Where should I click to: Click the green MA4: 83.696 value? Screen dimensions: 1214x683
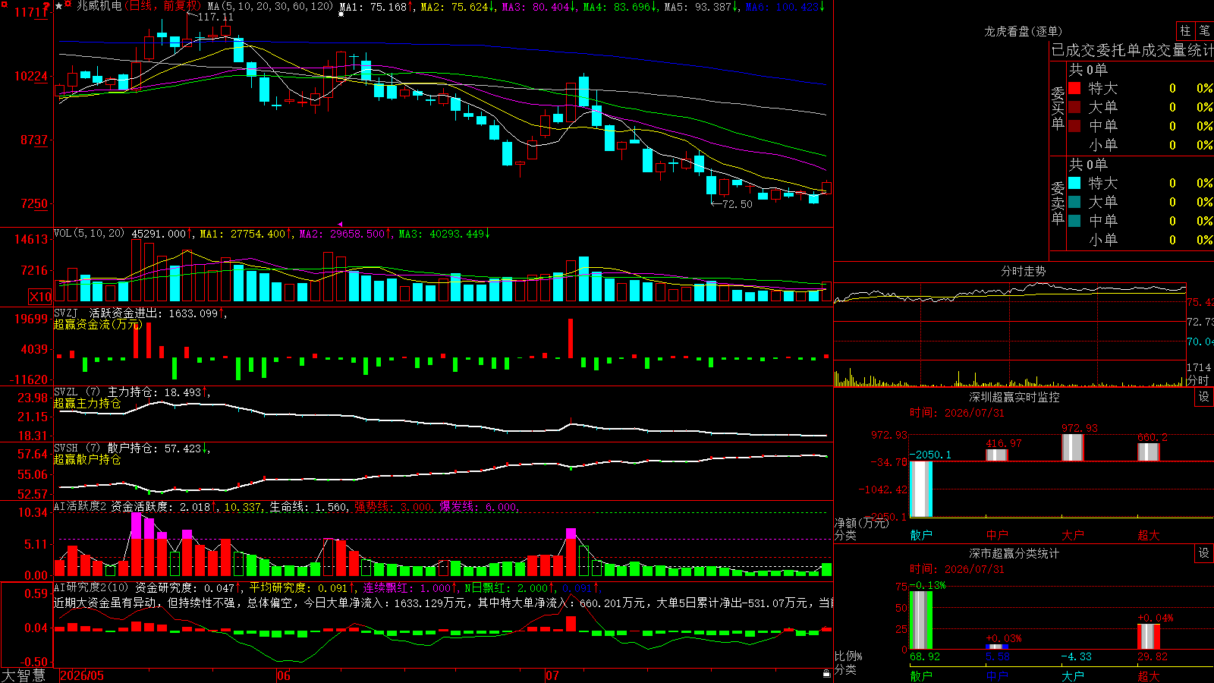[619, 7]
